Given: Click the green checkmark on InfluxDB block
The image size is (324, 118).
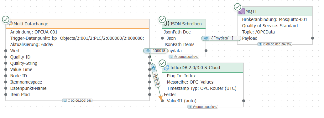Looking at the screenshot, I should [x=162, y=63].
